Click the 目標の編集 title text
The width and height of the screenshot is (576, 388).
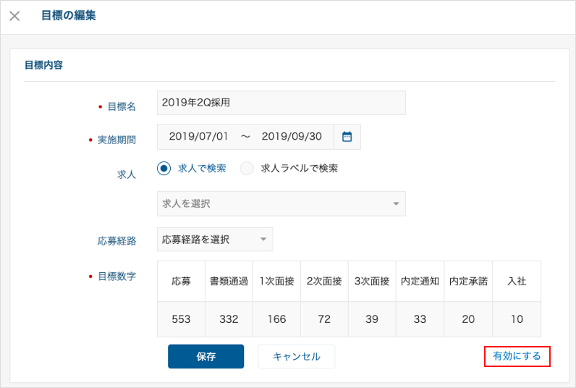69,15
